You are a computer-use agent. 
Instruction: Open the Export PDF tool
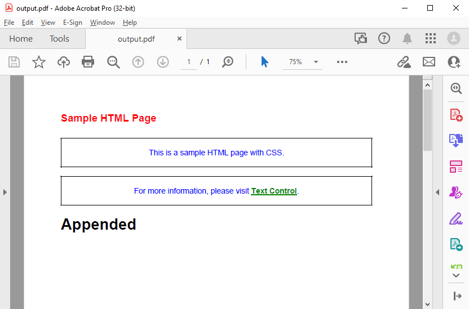coord(456,140)
